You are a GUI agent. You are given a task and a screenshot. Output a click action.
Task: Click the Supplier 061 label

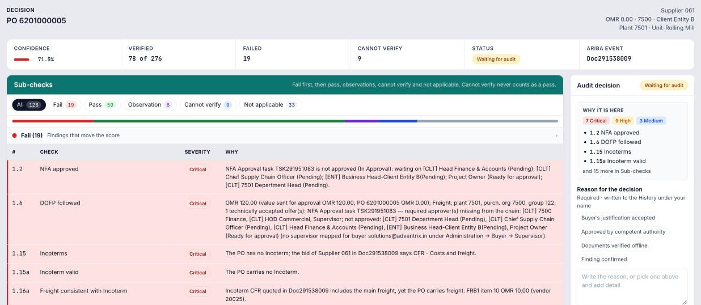678,10
